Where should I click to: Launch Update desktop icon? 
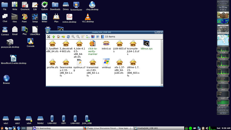[44, 6]
